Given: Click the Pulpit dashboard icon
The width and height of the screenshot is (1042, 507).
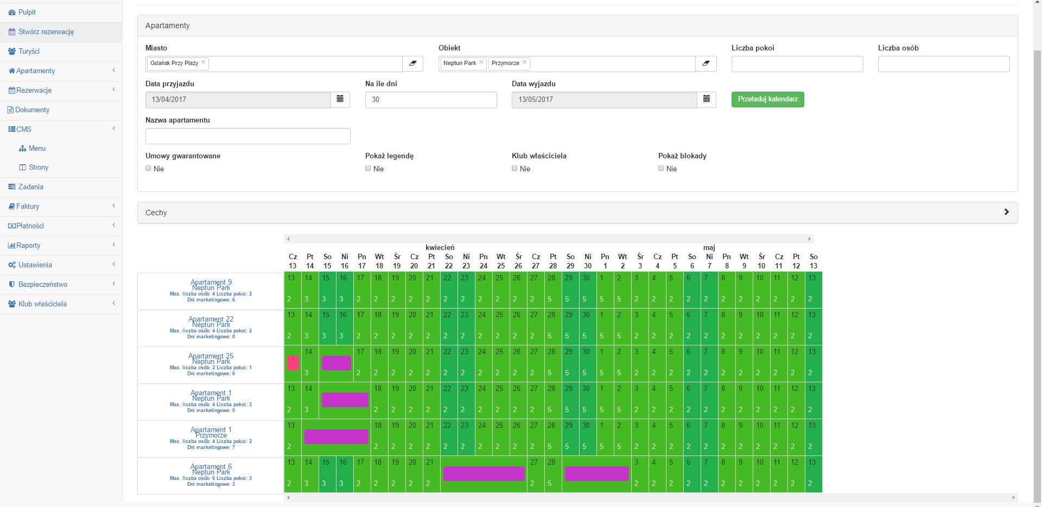Looking at the screenshot, I should pyautogui.click(x=12, y=12).
